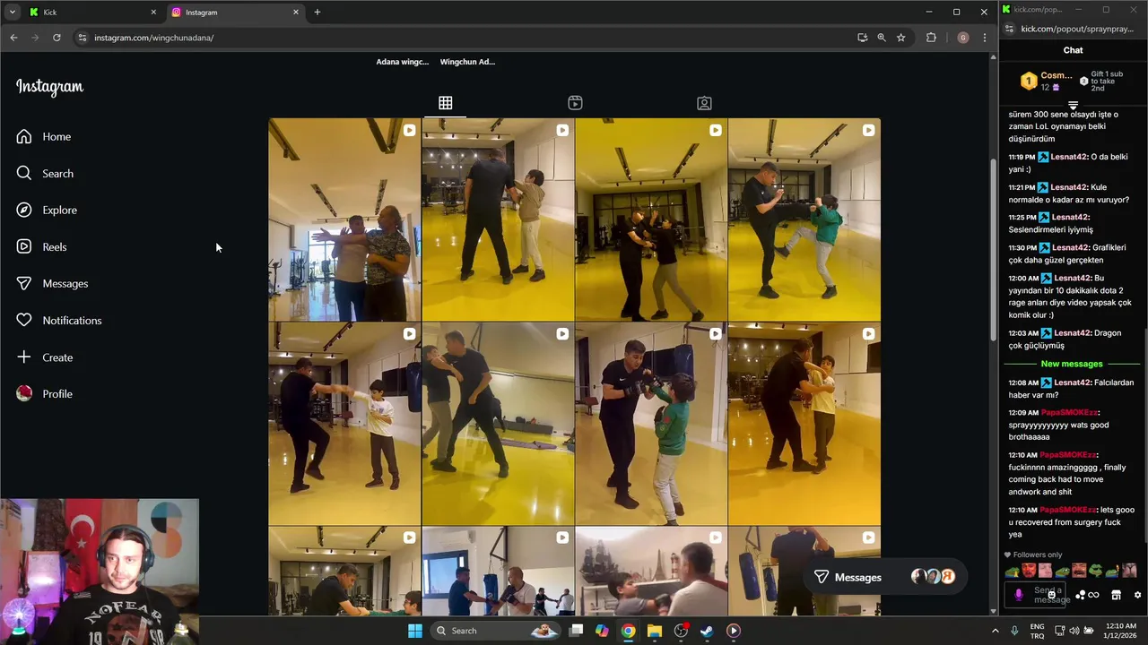Viewport: 1148px width, 645px height.
Task: Open the Kick chat shop icon
Action: (x=1116, y=595)
